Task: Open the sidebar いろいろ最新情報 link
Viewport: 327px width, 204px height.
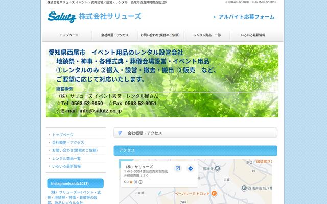Action: point(66,166)
